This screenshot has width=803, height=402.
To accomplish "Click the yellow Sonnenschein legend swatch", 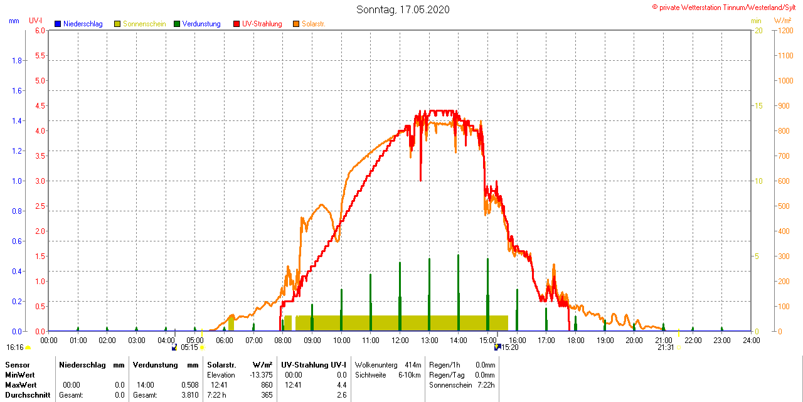I will point(117,24).
